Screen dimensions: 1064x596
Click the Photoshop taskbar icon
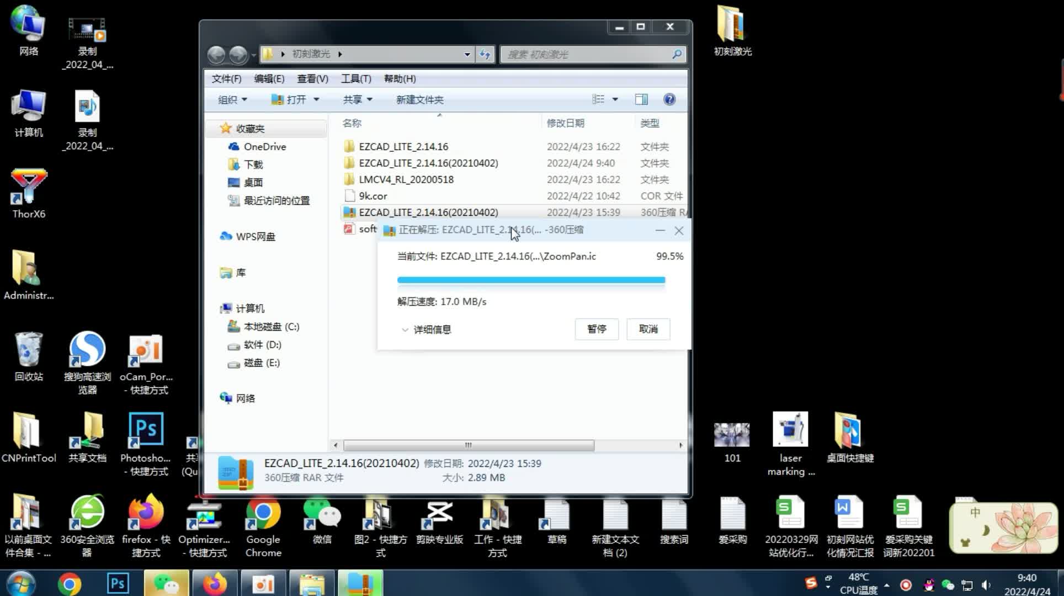(118, 583)
